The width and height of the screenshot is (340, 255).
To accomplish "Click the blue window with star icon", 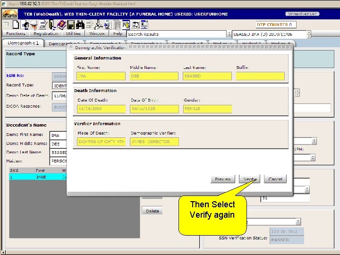I will pos(126,25).
